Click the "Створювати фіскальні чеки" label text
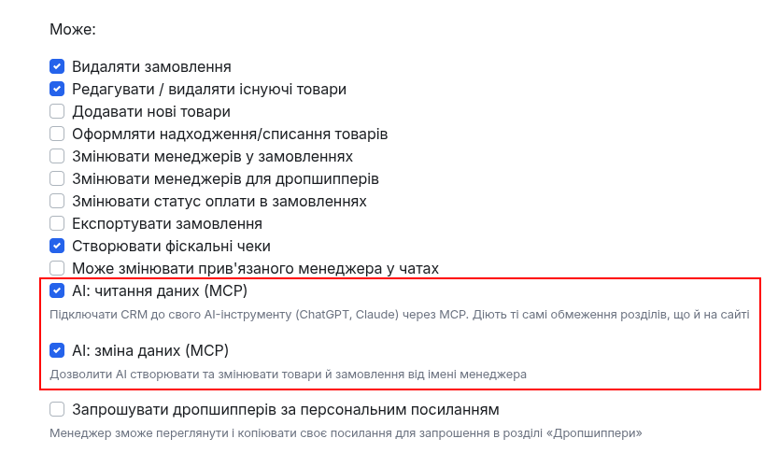Image resolution: width=778 pixels, height=467 pixels. coord(171,247)
